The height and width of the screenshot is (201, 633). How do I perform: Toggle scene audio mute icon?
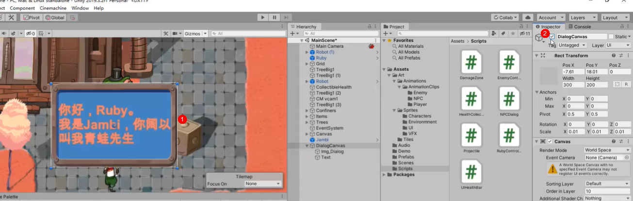tap(4, 33)
